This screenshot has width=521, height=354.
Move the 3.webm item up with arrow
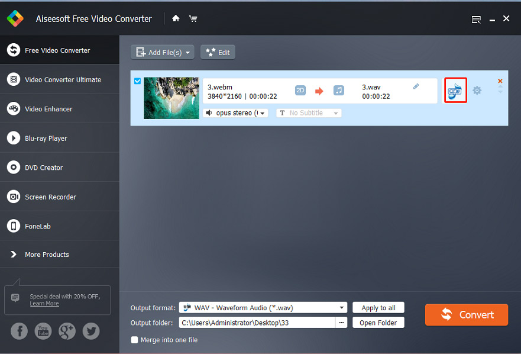point(500,87)
